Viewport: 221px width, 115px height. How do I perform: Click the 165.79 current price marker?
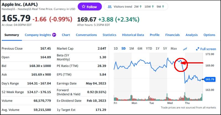tap(210, 79)
